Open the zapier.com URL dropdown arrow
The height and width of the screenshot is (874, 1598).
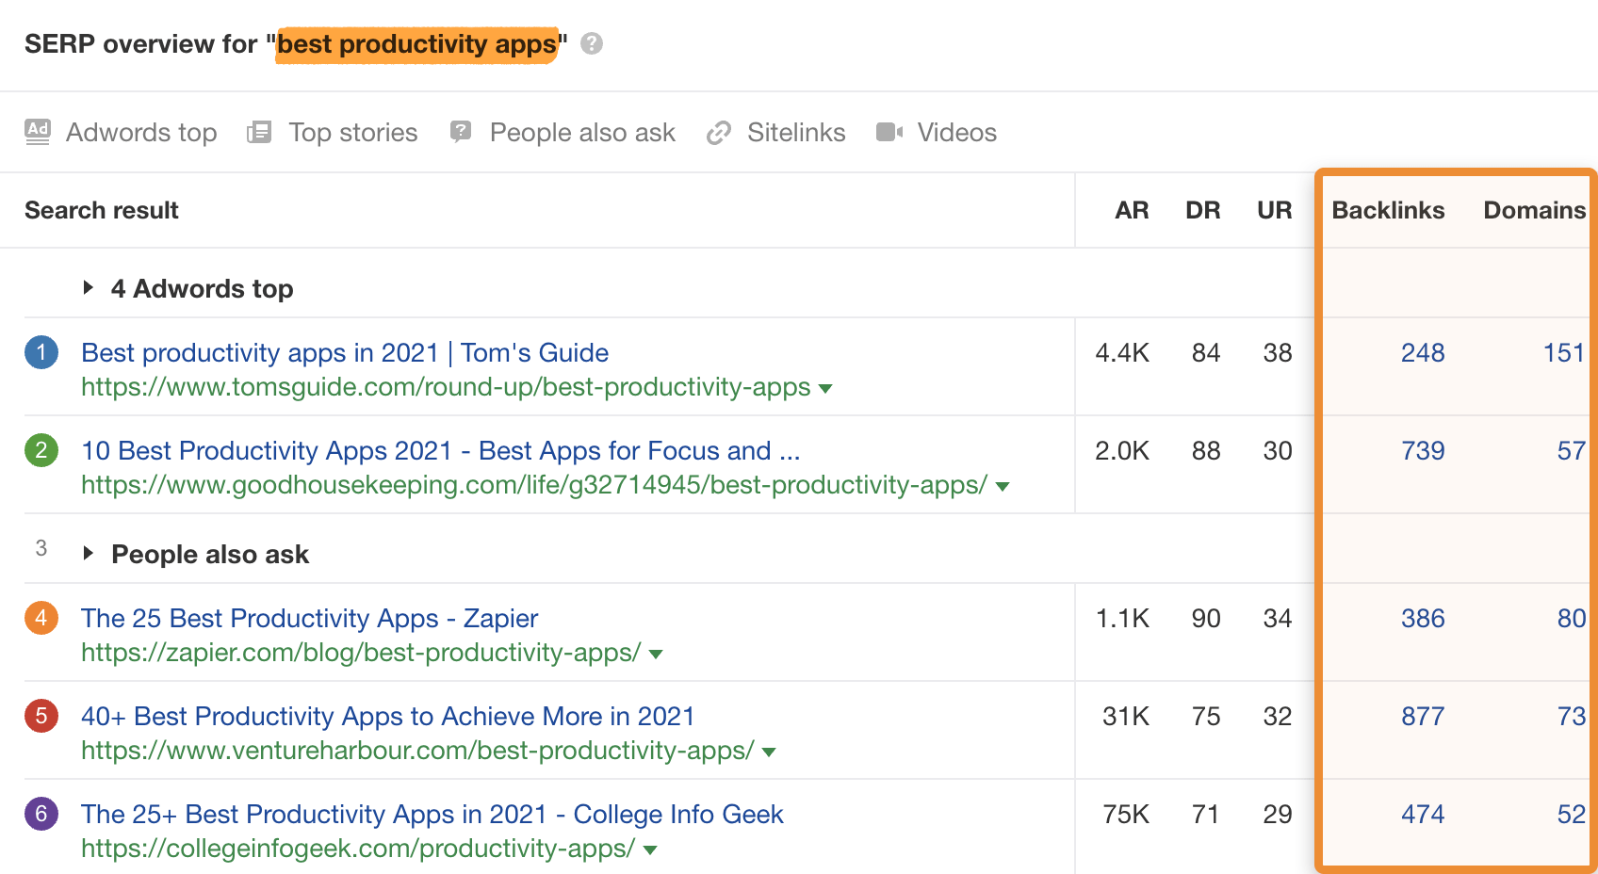[x=656, y=654]
